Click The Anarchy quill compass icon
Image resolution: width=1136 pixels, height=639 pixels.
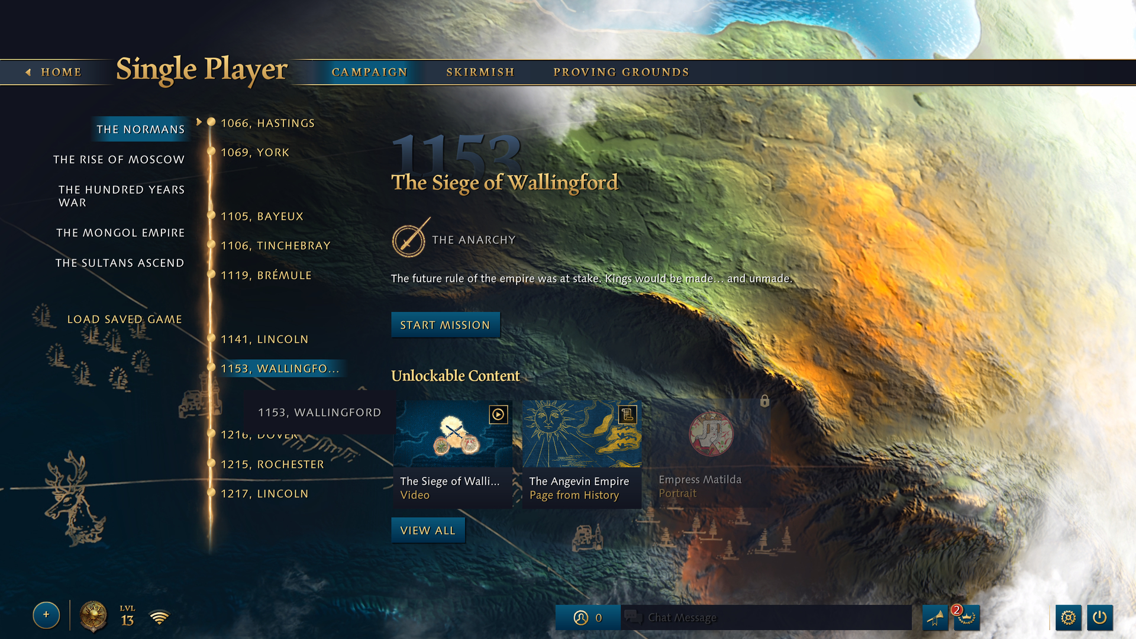point(409,240)
